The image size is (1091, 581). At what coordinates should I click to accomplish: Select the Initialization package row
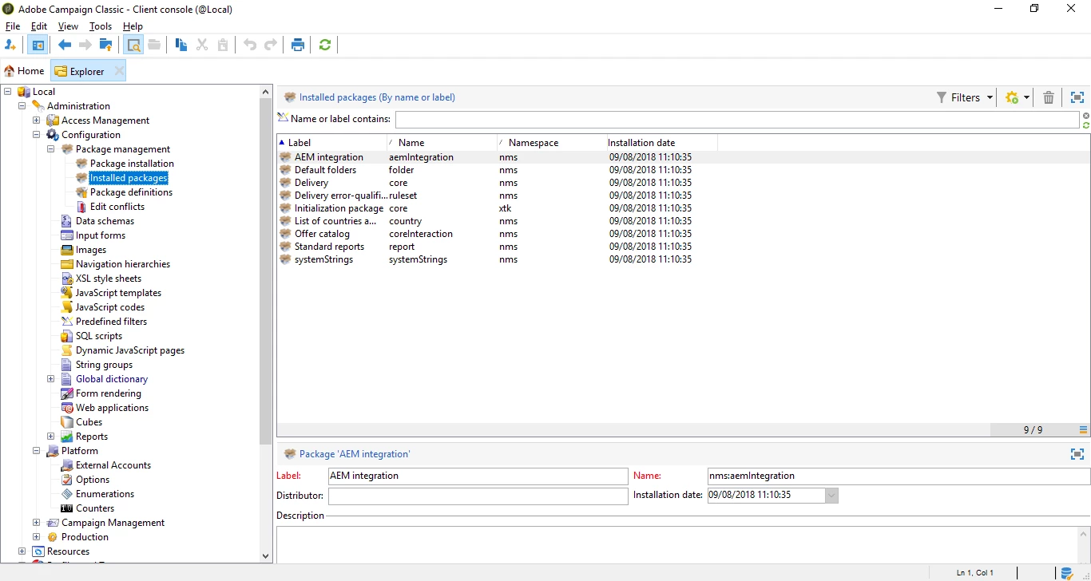pyautogui.click(x=683, y=208)
